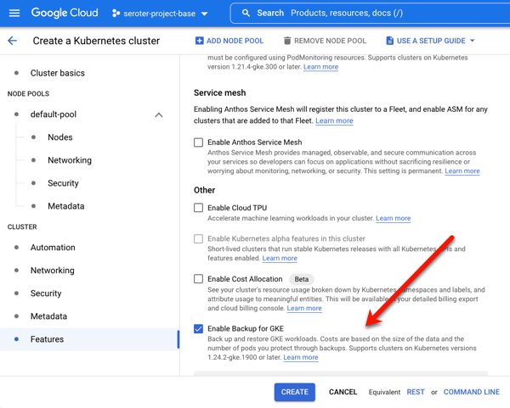Enable Anthos Service Mesh checkbox
The height and width of the screenshot is (408, 510).
(199, 143)
